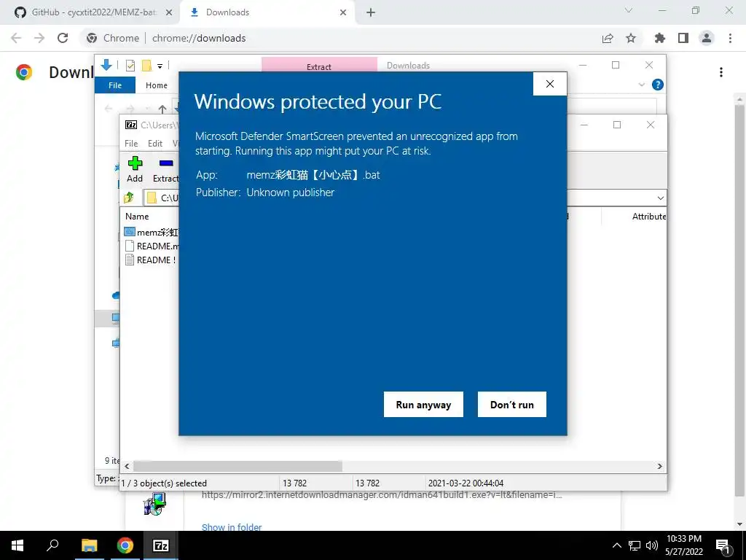Viewport: 746px width, 560px height.
Task: Click Explorer quick access properties icon
Action: pyautogui.click(x=130, y=65)
